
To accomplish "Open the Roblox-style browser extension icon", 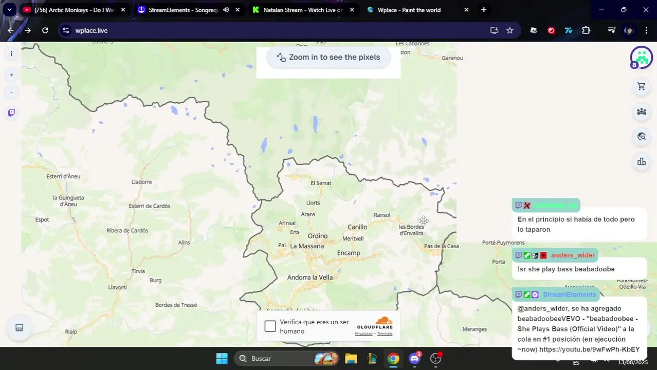I will click(x=534, y=30).
